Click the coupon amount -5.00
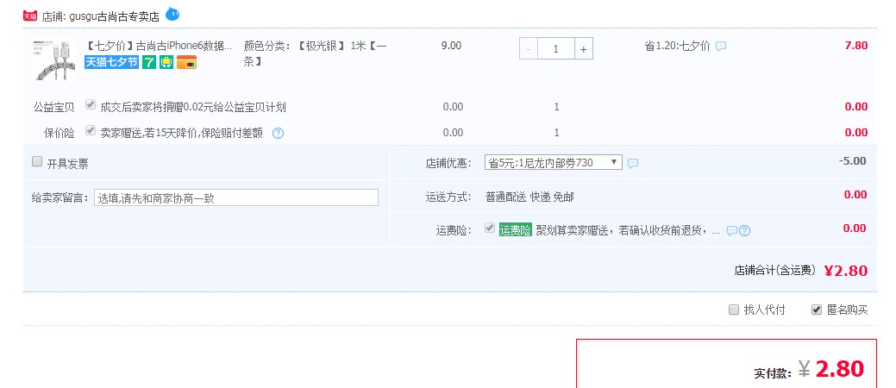896x388 pixels. [852, 161]
